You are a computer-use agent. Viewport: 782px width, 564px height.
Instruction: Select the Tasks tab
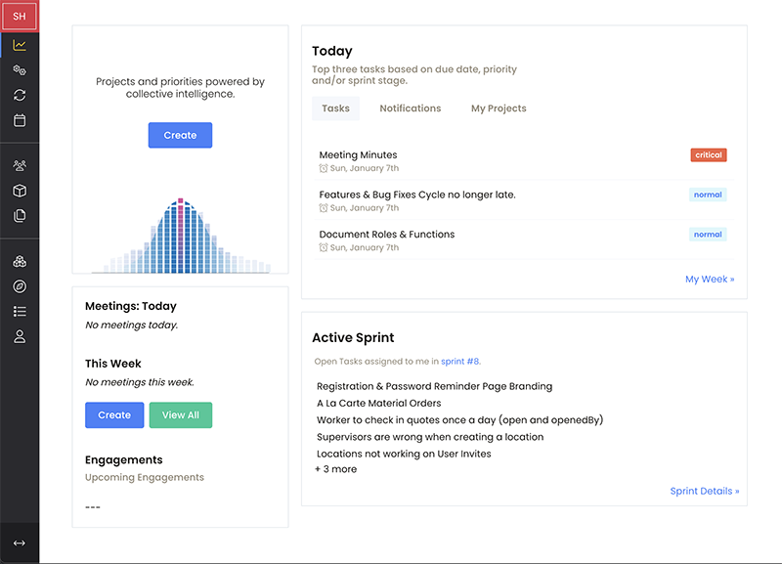point(335,108)
